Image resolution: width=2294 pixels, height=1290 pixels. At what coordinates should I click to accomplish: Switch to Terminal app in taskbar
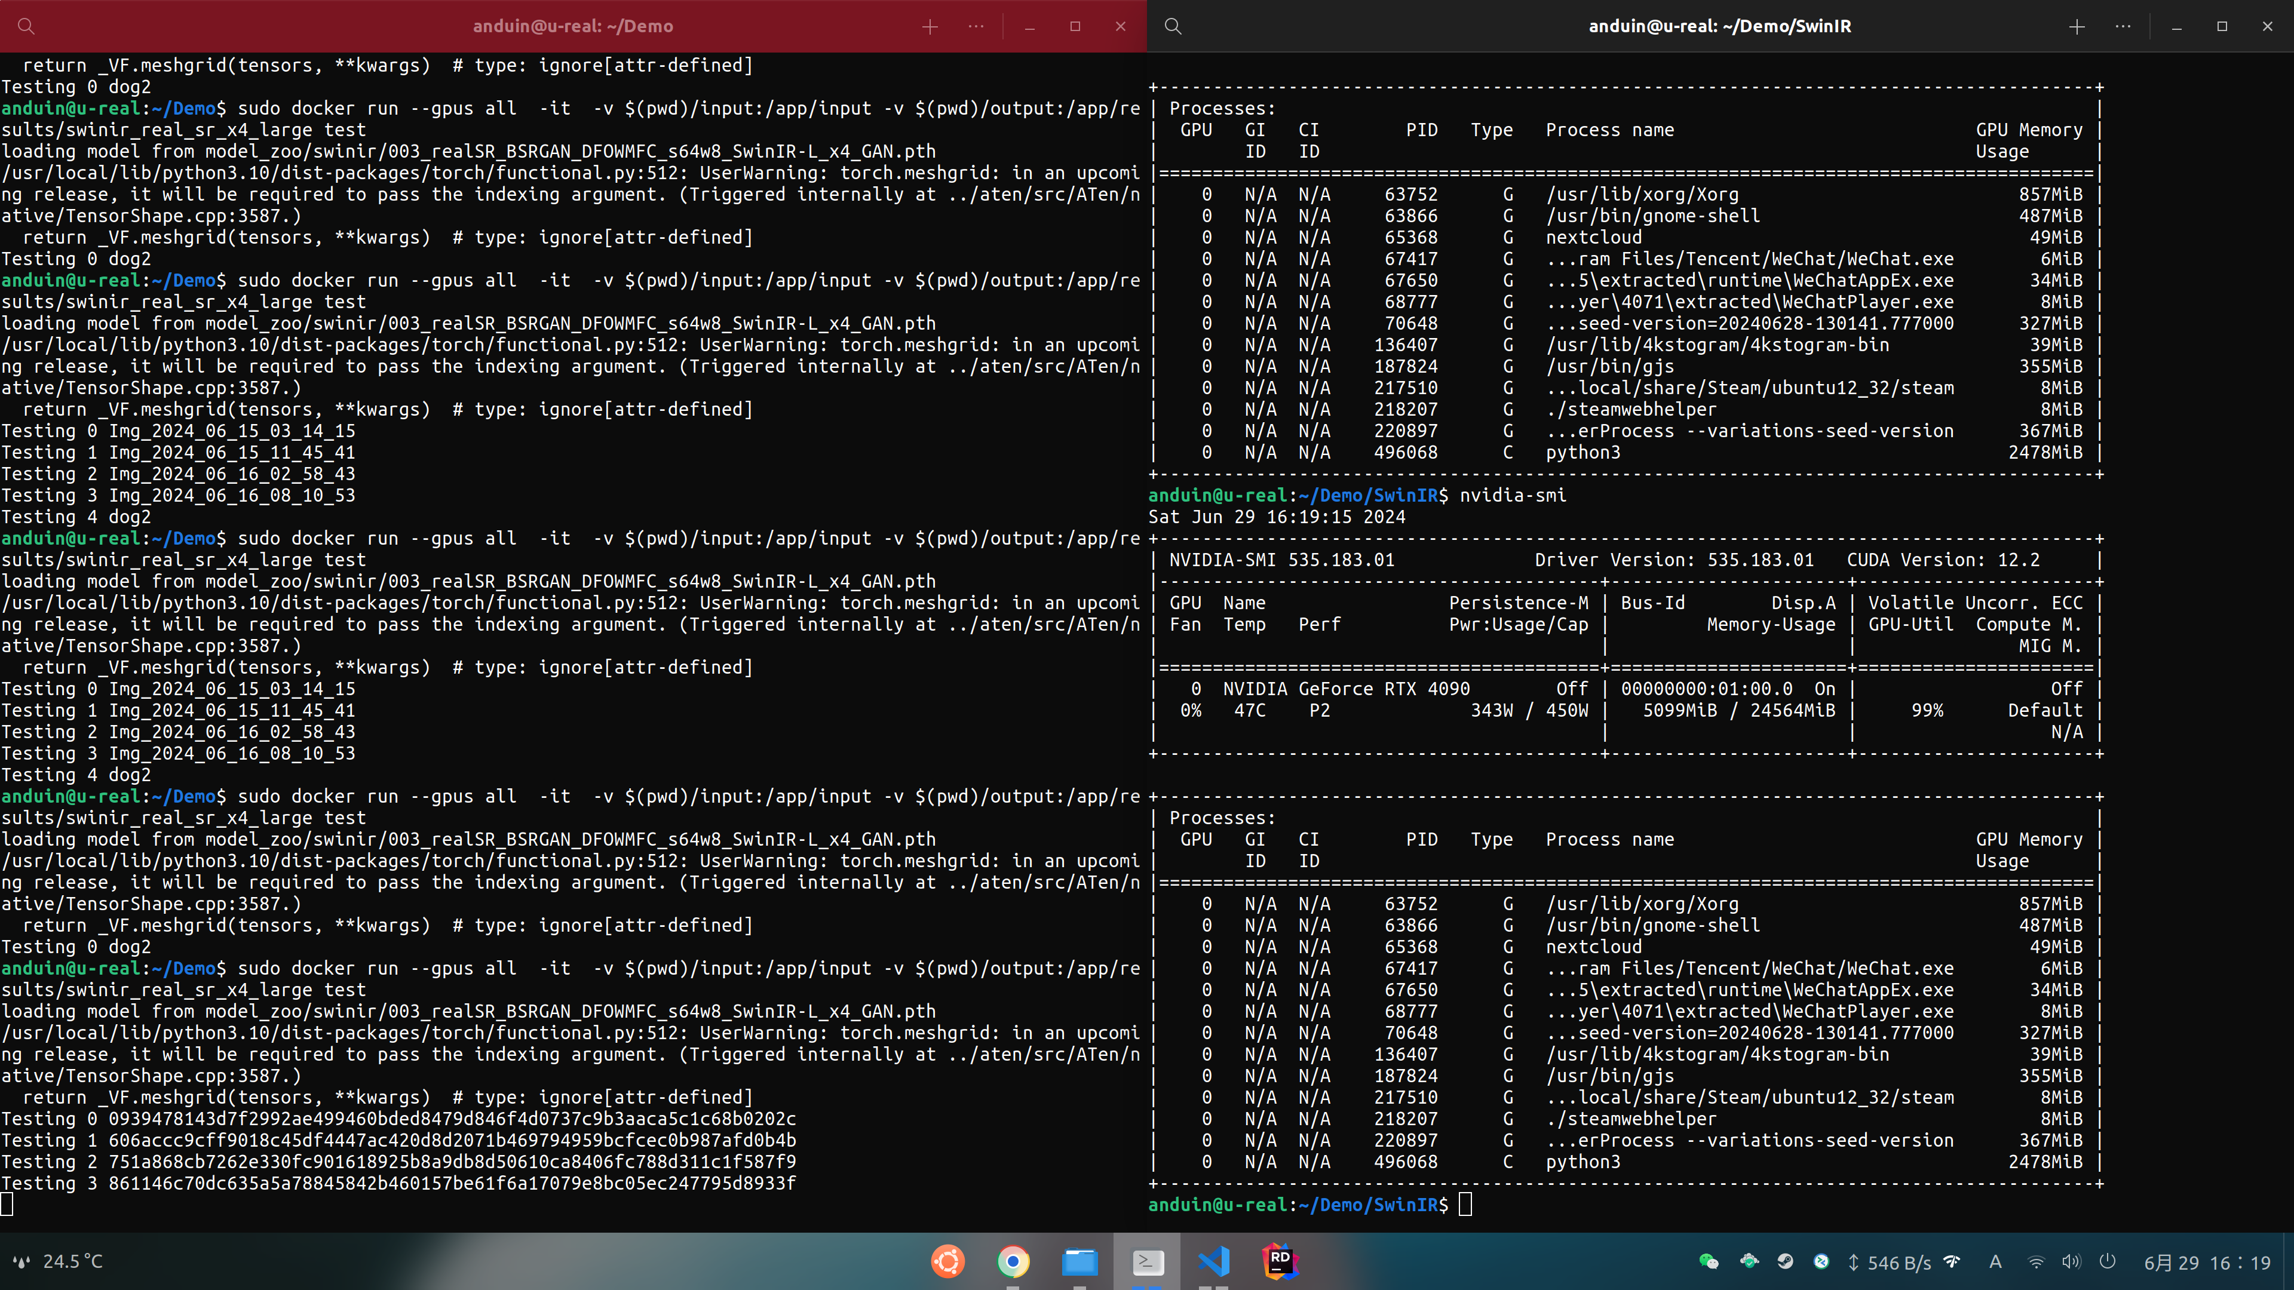(1147, 1261)
